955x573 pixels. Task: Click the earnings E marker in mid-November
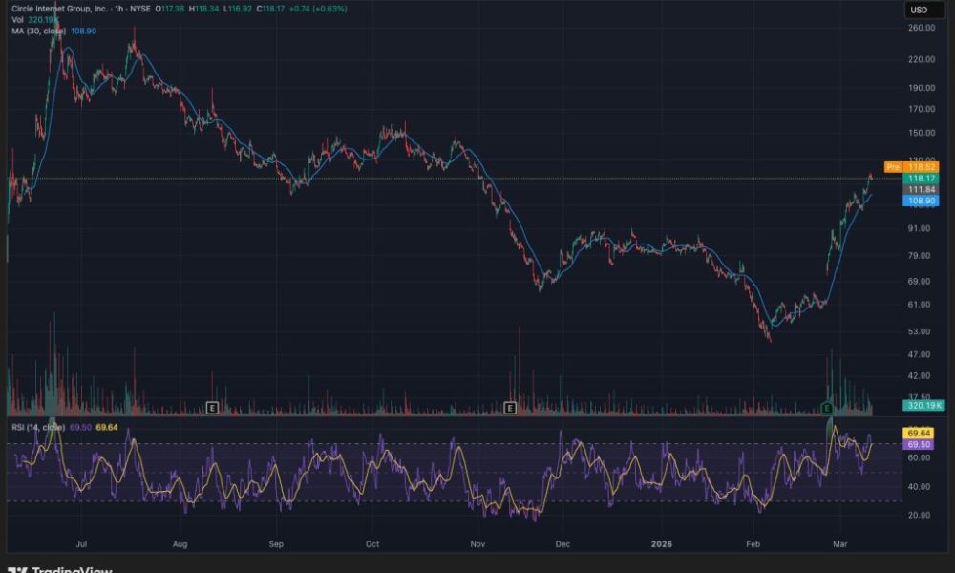(510, 408)
